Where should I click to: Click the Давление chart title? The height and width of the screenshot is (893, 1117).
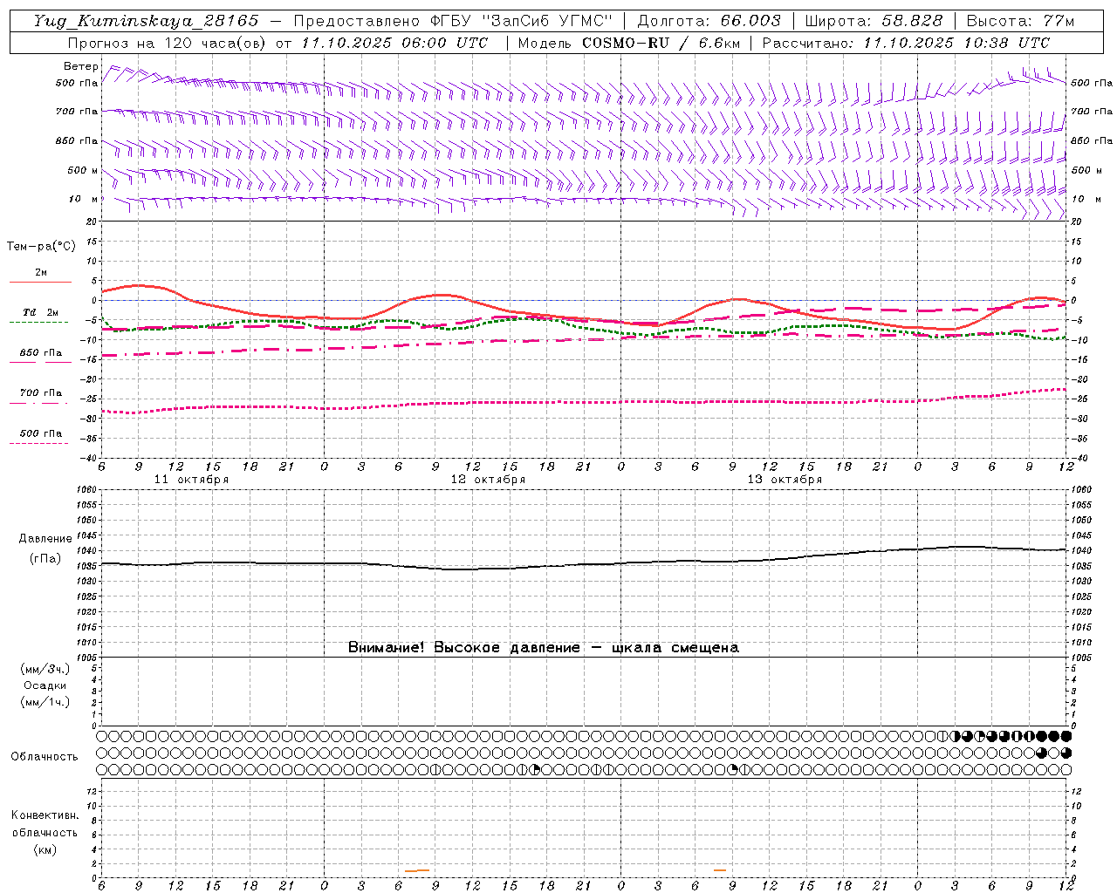pos(45,539)
